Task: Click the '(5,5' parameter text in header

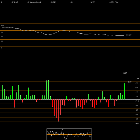Action: point(72,2)
